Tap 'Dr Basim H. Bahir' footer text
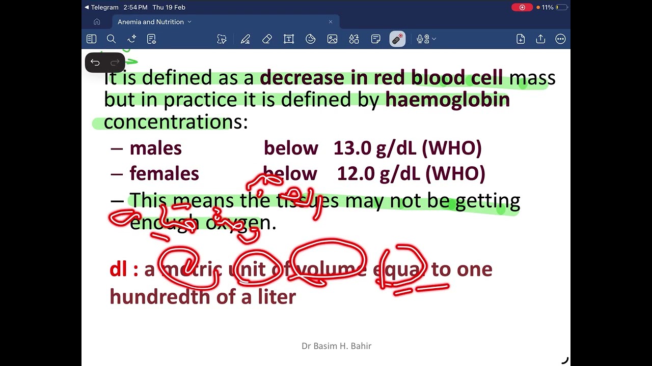Viewport: 652px width, 366px height. (337, 346)
